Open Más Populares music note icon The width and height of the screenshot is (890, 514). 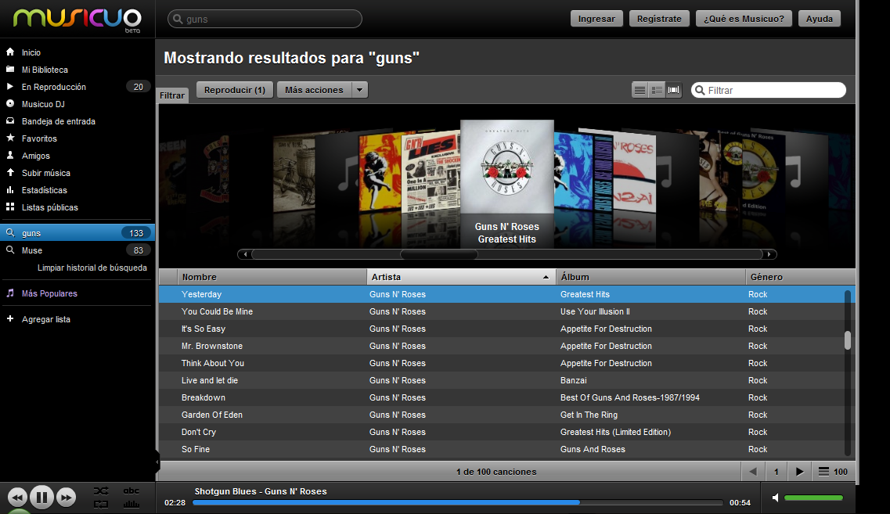tap(10, 293)
